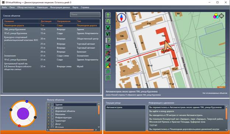The image size is (230, 134).
Task: Open the Файл menu
Action: 4,7
